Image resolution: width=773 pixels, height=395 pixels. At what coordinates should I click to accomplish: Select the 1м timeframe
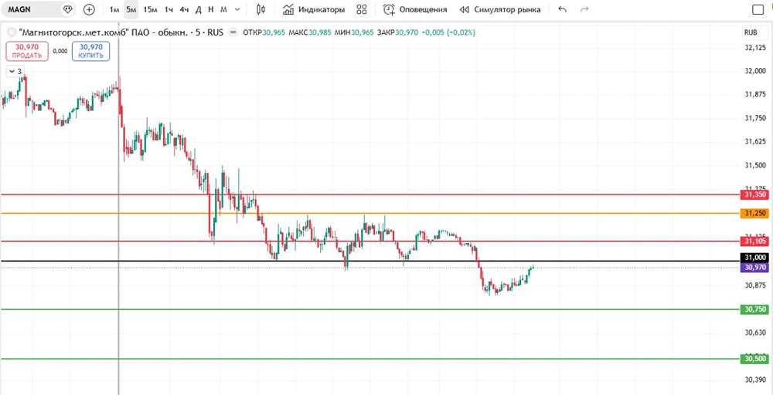pos(114,9)
